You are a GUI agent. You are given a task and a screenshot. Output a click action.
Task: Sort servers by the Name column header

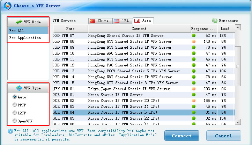[71, 29]
